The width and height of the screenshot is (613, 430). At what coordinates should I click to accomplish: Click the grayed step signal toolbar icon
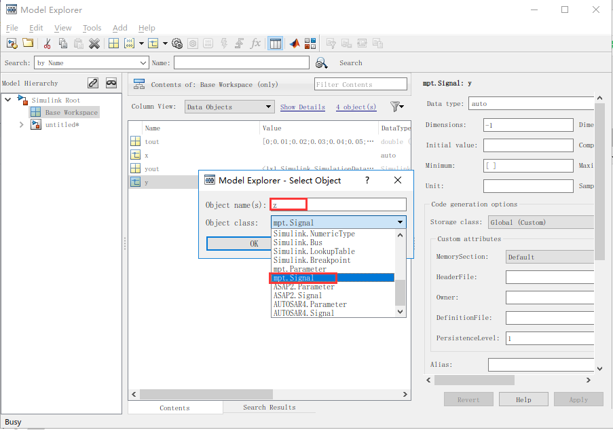(x=239, y=43)
